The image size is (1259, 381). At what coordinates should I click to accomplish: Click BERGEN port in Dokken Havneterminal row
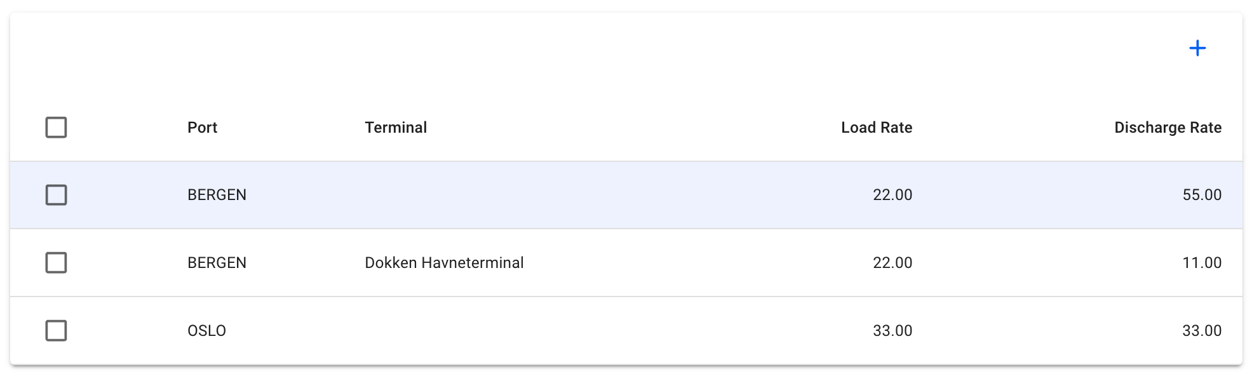217,263
